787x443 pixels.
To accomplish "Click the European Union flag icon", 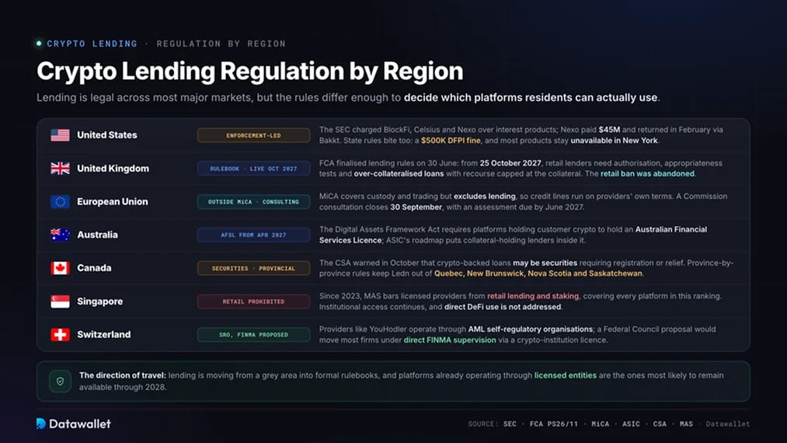I will [x=61, y=201].
